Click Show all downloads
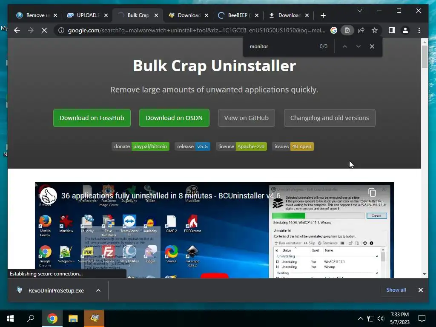 (x=396, y=290)
